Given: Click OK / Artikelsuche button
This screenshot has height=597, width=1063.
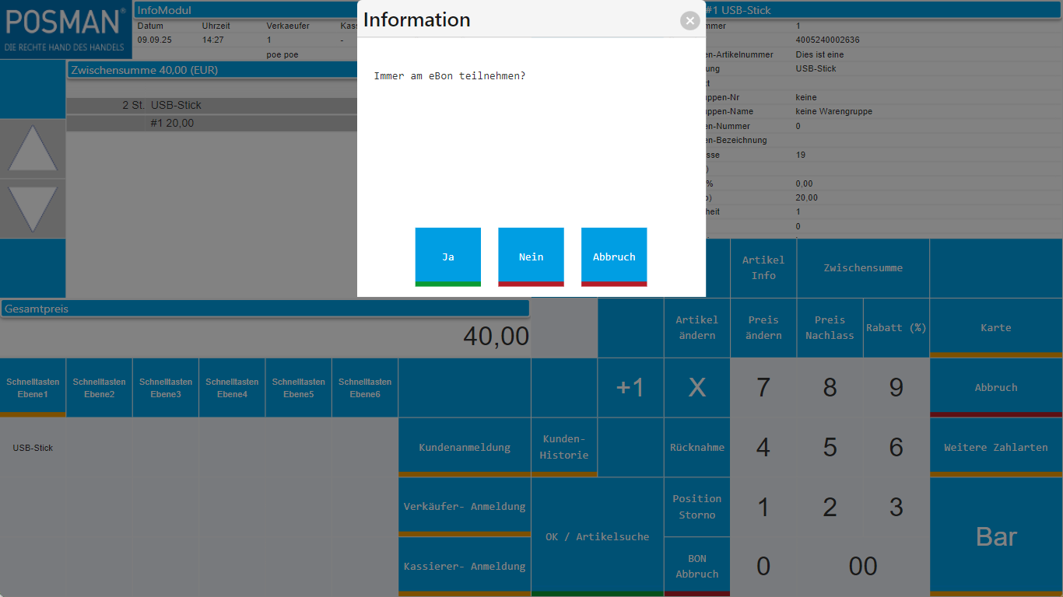Looking at the screenshot, I should coord(597,536).
